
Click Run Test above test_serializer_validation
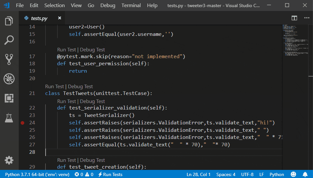pos(66,101)
